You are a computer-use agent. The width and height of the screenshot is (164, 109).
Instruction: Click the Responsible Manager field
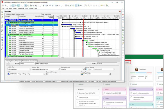(x=63, y=74)
